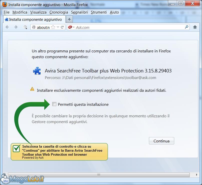Image resolution: width=202 pixels, height=185 pixels.
Task: Open the File menu
Action: (7, 12)
